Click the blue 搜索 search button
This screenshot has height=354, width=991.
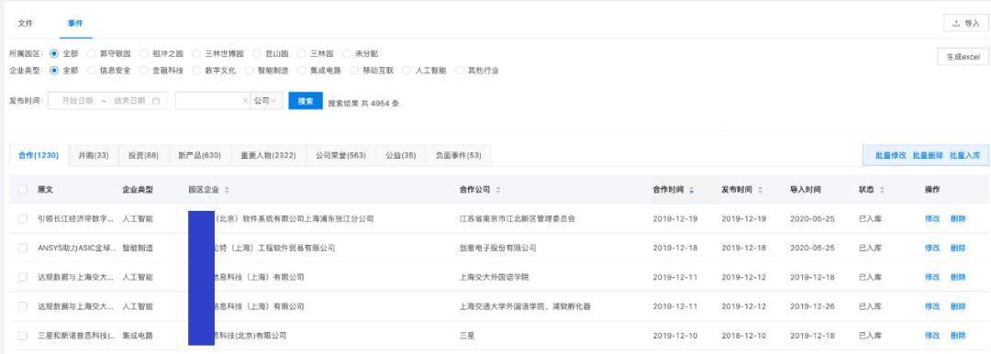[x=306, y=101]
